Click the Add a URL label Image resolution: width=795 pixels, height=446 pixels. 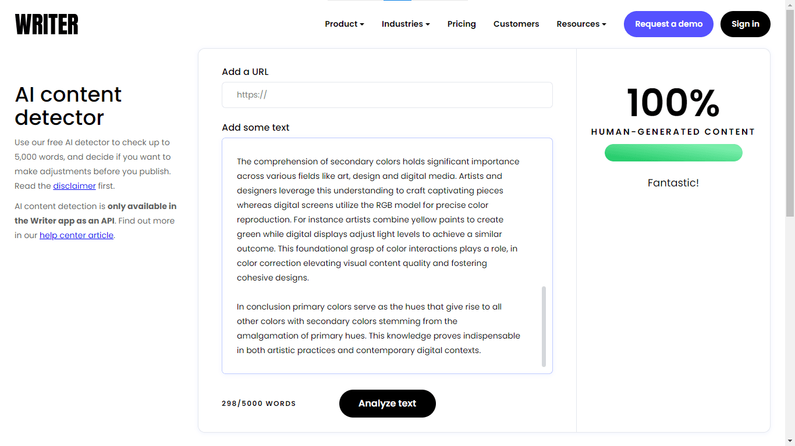[x=245, y=72]
